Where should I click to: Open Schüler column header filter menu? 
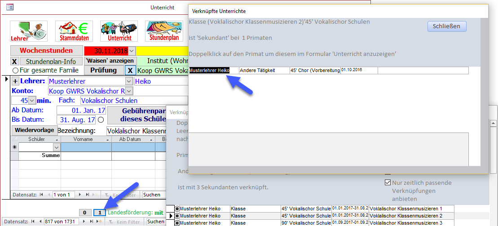click(57, 139)
